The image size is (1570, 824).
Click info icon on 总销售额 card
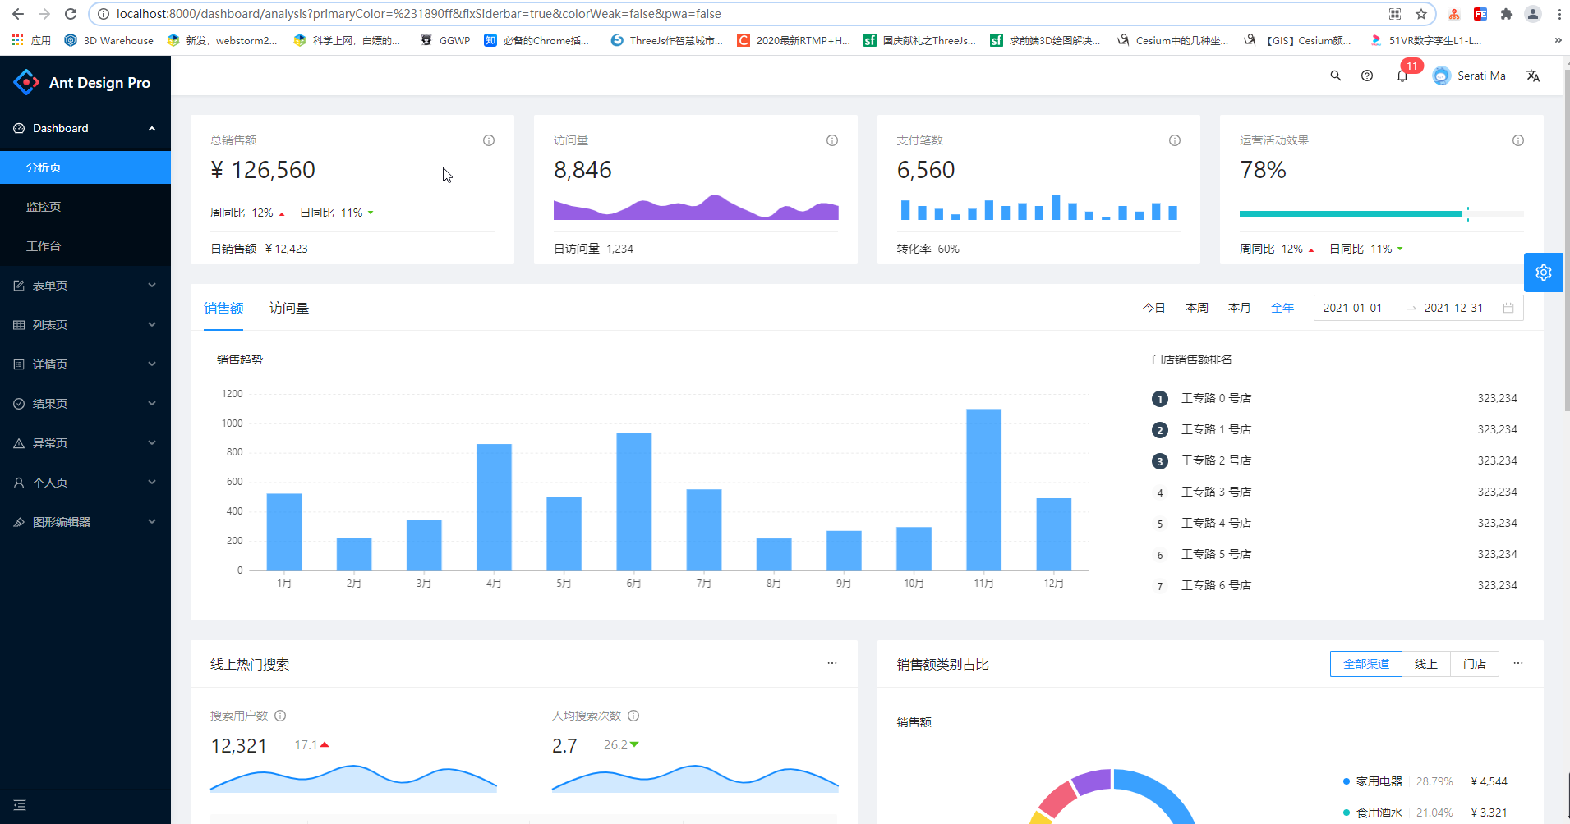[489, 140]
